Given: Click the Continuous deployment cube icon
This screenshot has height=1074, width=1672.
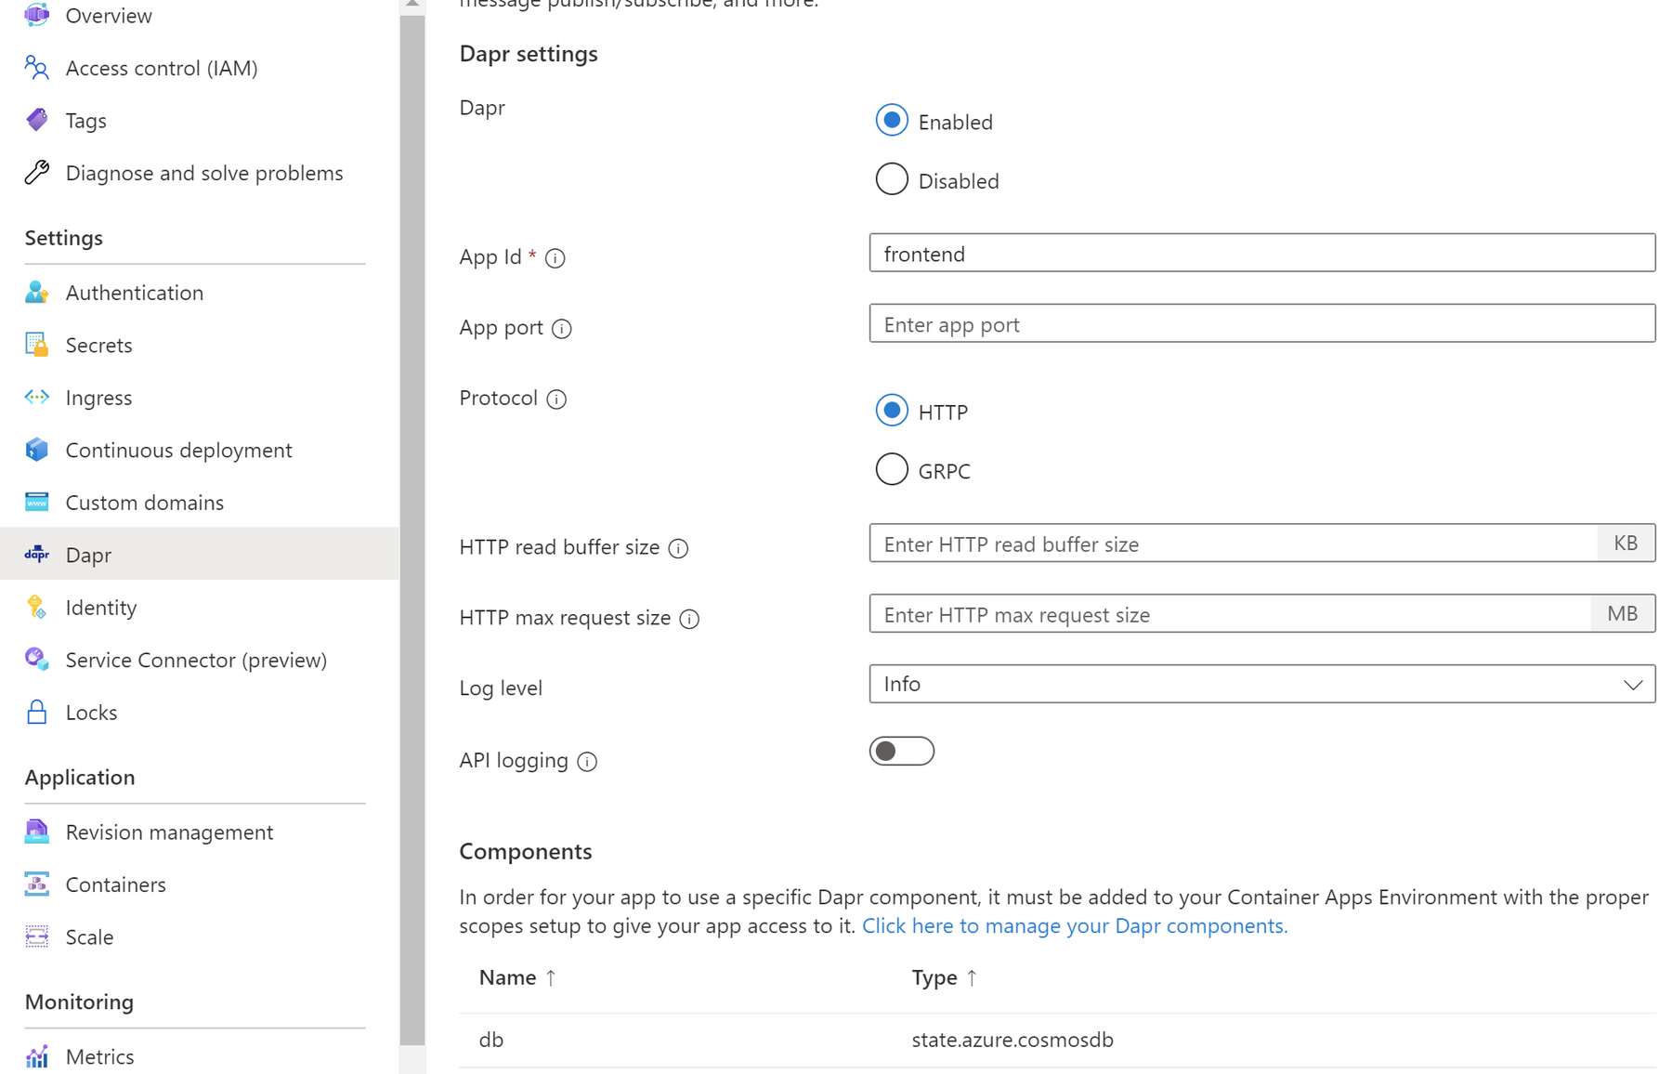Looking at the screenshot, I should pyautogui.click(x=37, y=450).
